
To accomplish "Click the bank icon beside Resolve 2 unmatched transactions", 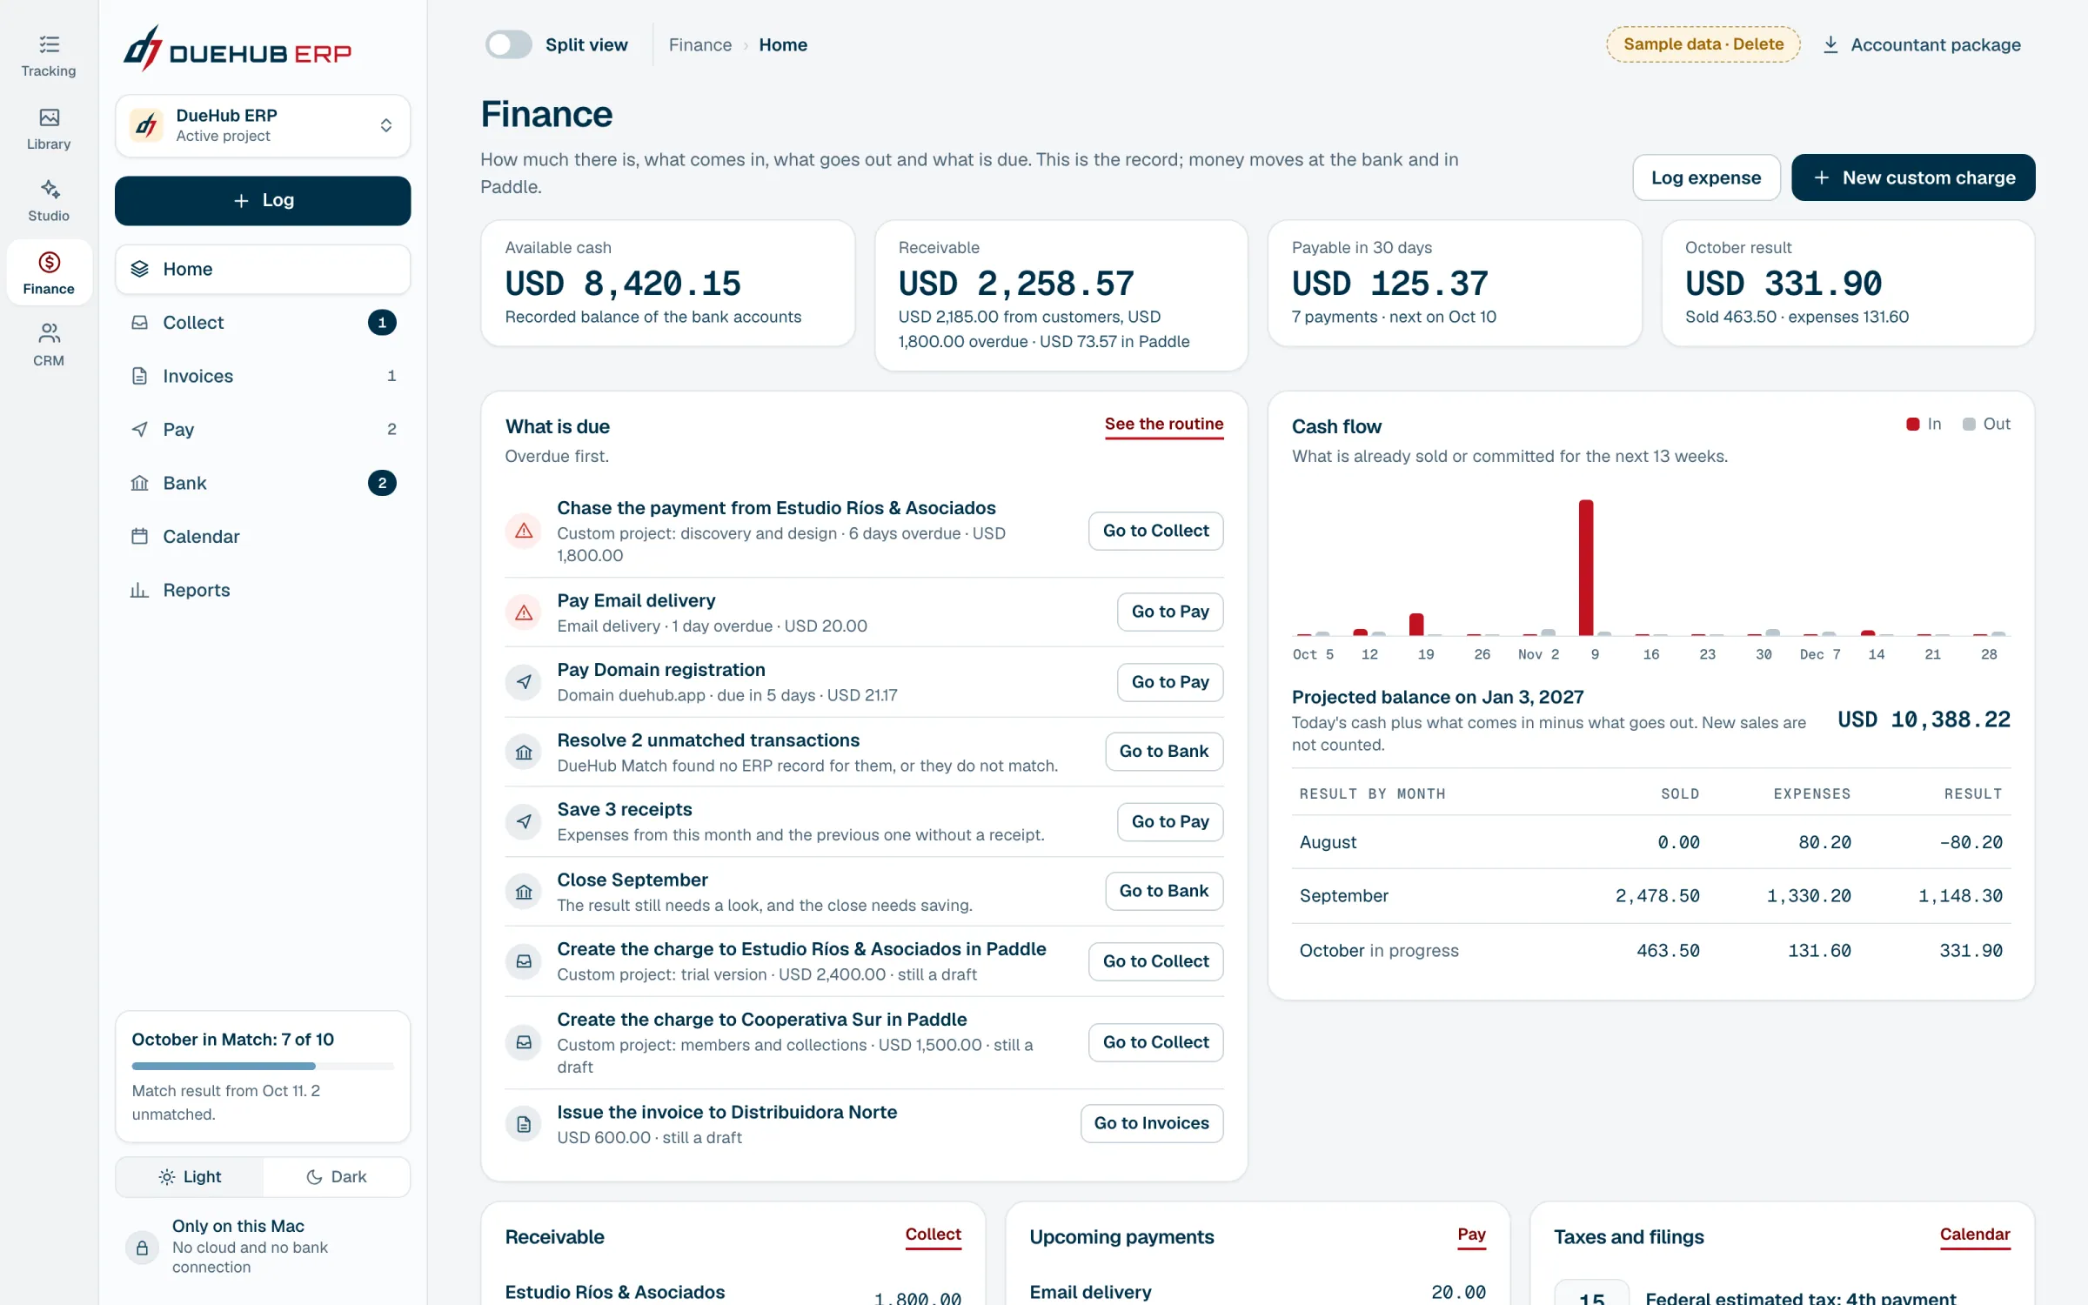I will pos(524,752).
